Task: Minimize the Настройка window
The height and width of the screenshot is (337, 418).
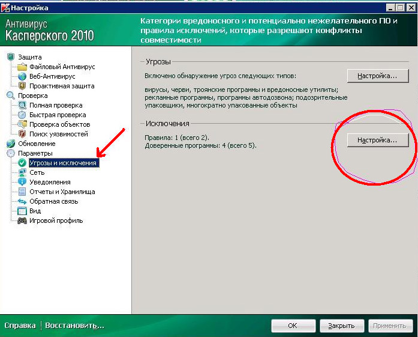Action: pos(390,8)
